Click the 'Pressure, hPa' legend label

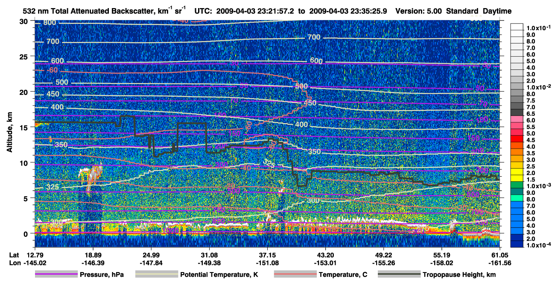click(x=102, y=275)
